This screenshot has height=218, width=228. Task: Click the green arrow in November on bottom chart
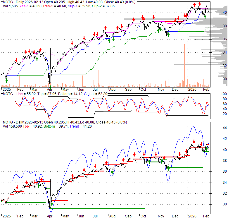point(168,167)
